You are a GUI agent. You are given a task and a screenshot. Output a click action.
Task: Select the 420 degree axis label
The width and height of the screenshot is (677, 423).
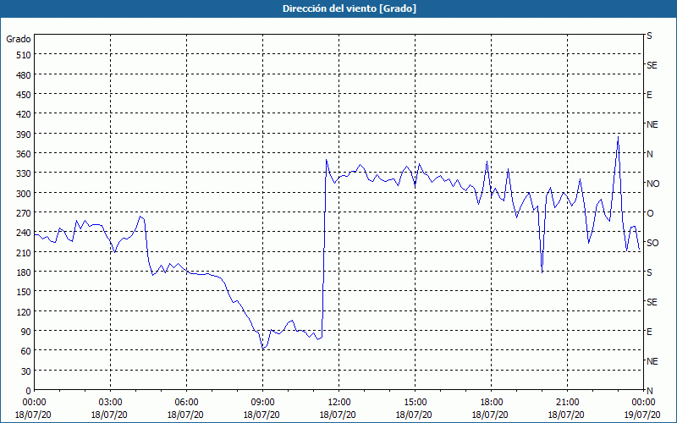[24, 114]
